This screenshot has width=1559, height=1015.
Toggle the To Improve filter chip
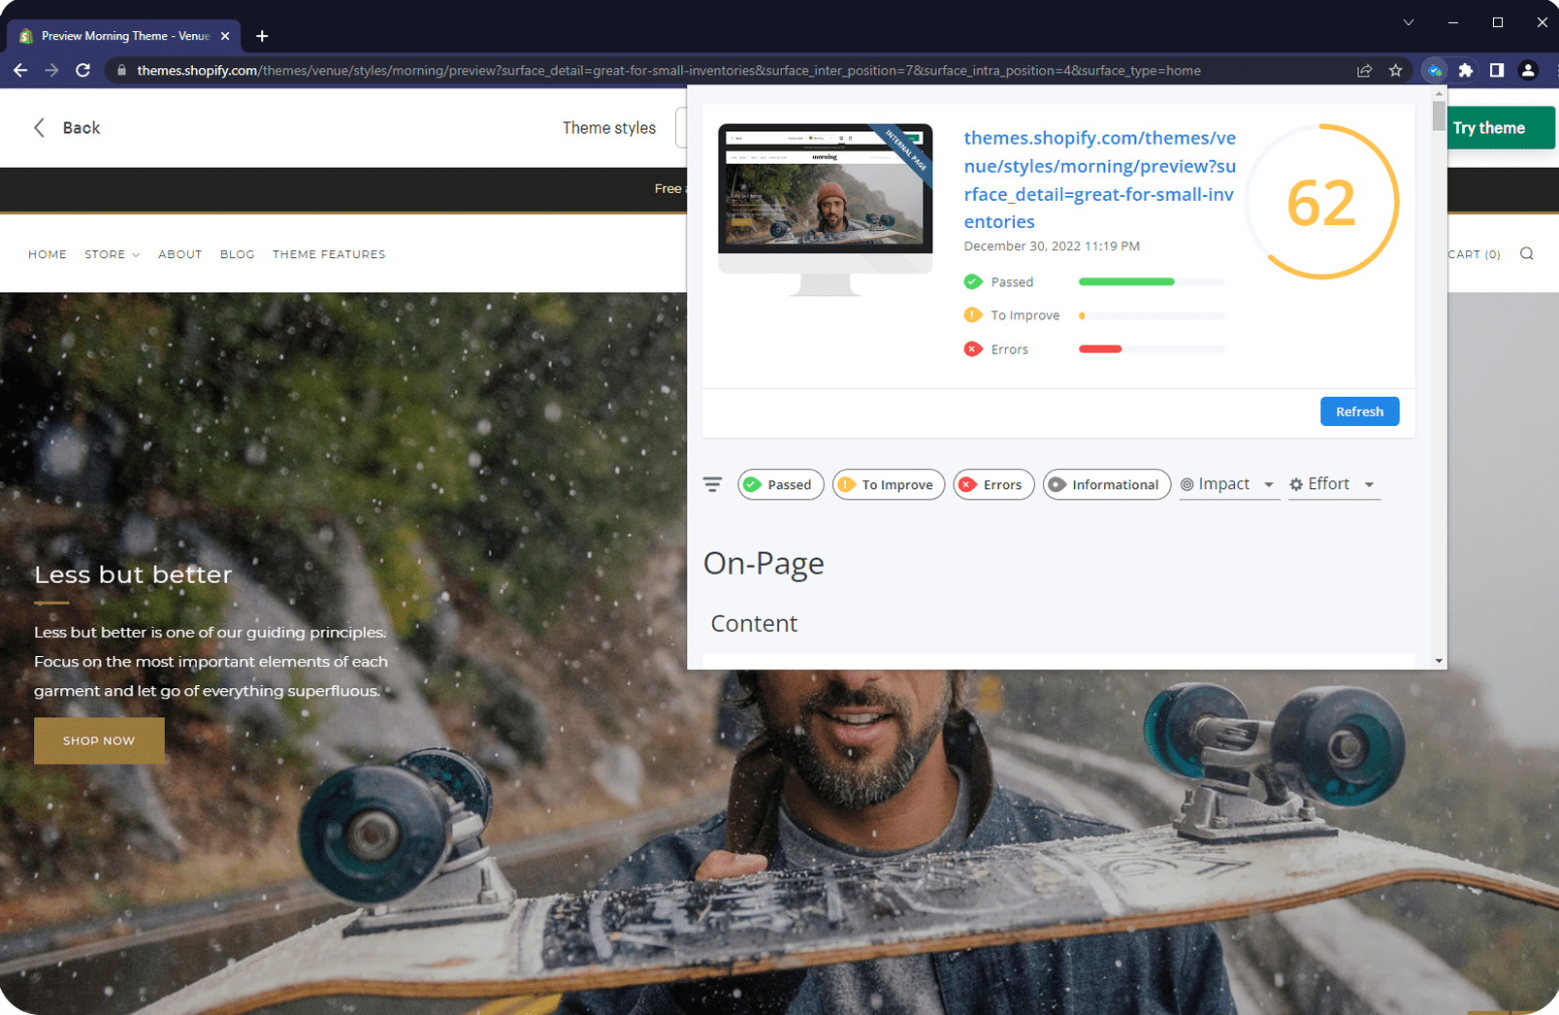(x=889, y=484)
